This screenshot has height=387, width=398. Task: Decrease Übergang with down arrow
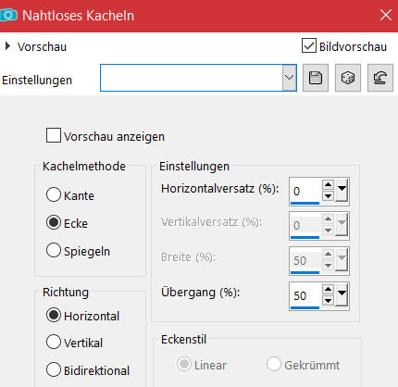(328, 300)
